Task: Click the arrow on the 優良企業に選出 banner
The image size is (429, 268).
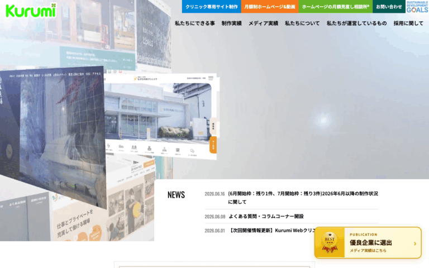Action: (x=415, y=243)
